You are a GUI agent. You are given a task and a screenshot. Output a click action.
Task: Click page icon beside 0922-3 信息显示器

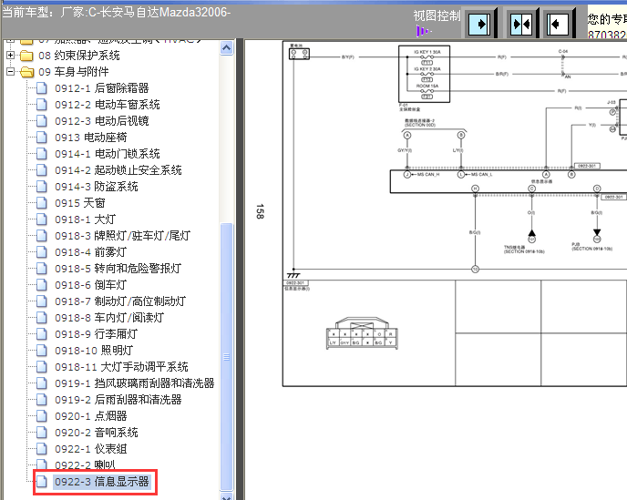click(x=42, y=482)
